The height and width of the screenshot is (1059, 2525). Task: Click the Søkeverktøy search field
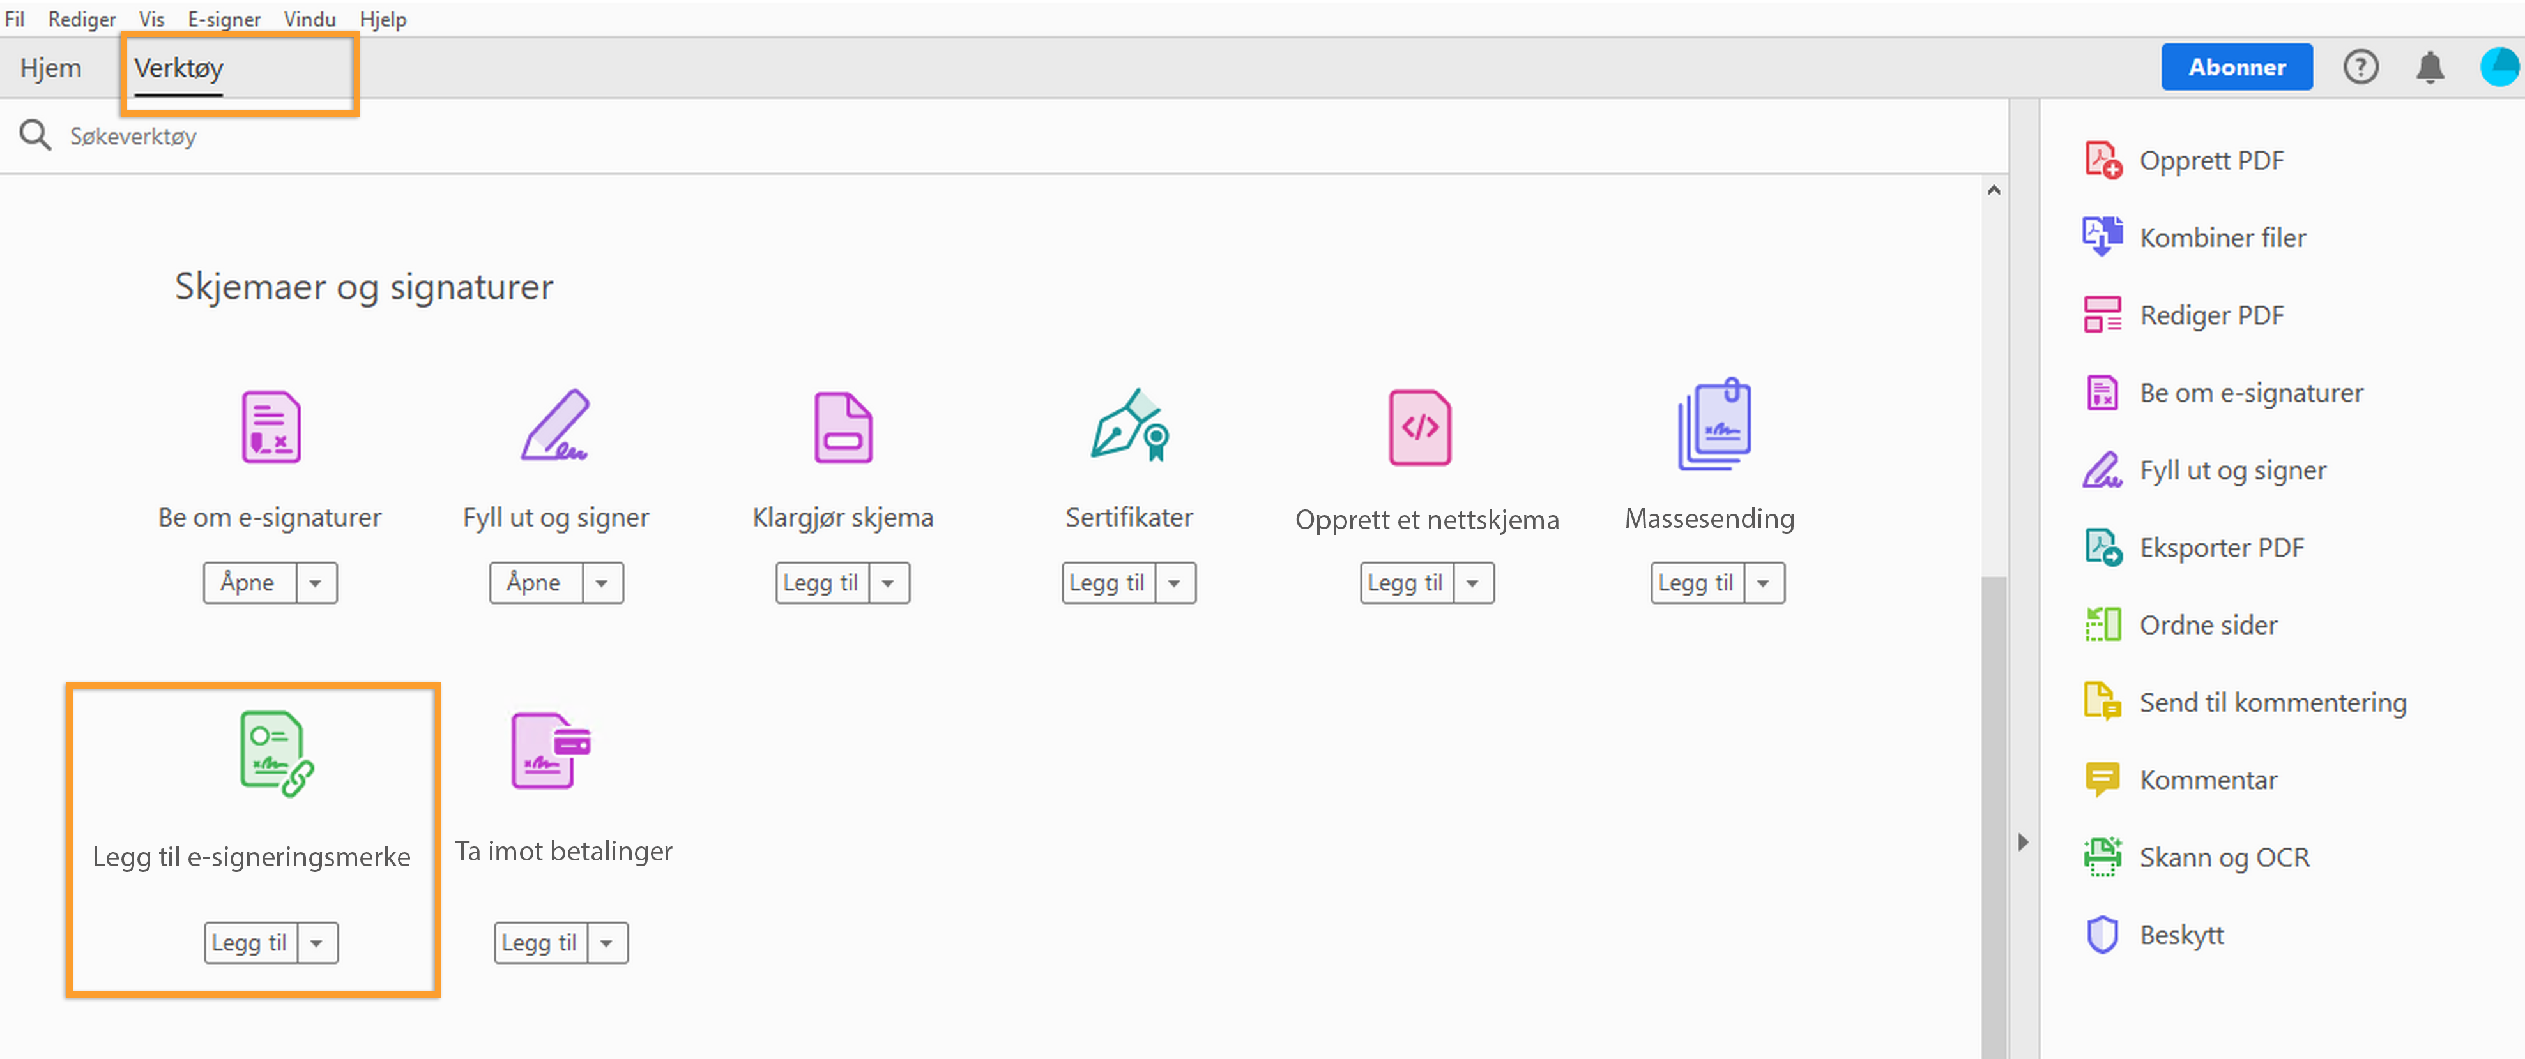(x=132, y=136)
